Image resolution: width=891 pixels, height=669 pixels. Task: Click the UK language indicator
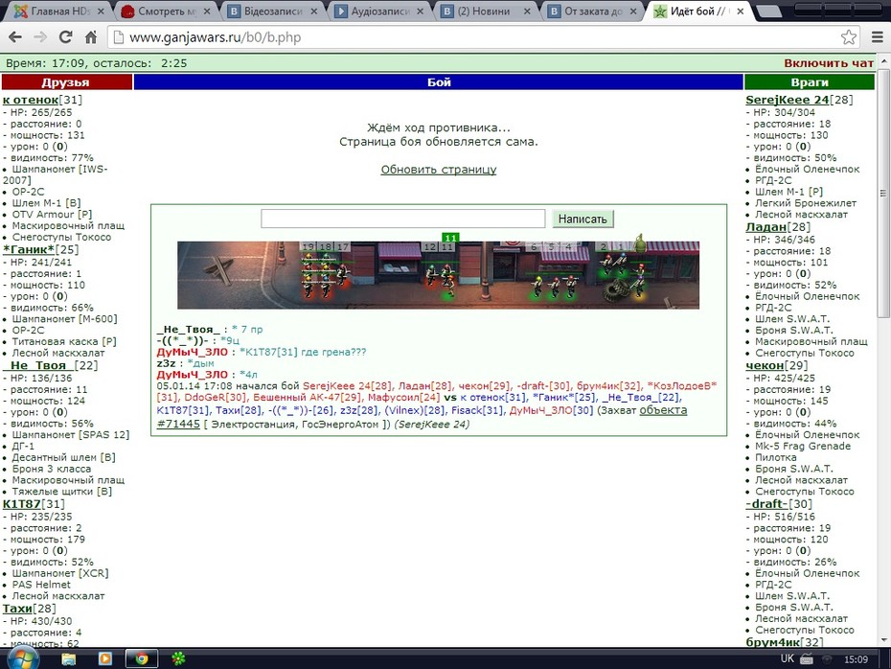(x=787, y=658)
